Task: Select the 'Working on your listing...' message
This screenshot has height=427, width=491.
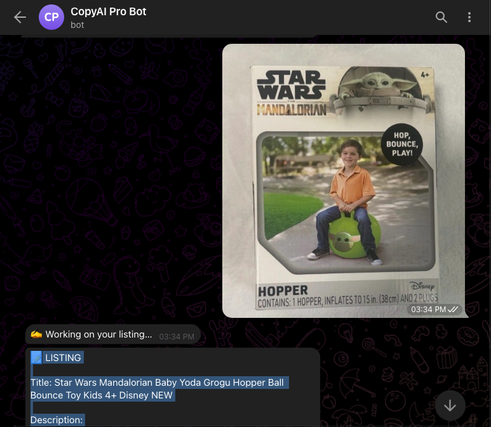Action: [112, 334]
